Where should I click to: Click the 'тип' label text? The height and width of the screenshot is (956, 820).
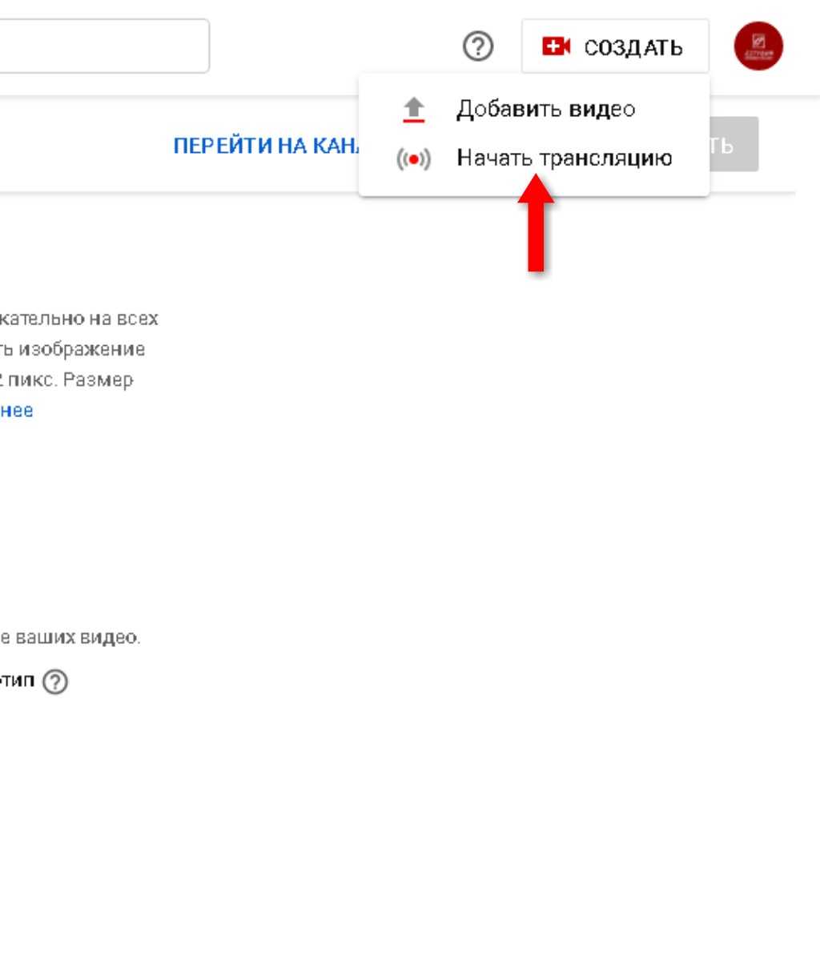(17, 680)
